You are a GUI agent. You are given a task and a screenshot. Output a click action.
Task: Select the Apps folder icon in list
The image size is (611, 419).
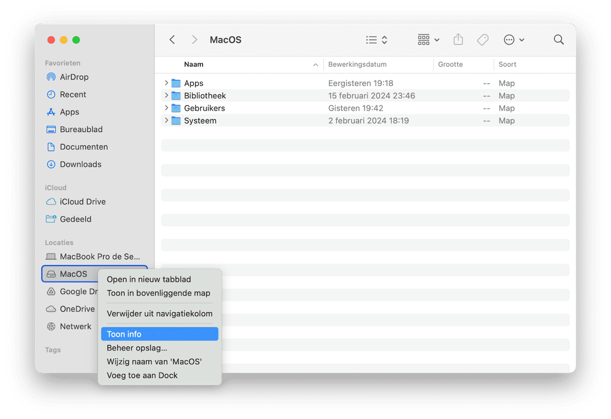pos(176,83)
